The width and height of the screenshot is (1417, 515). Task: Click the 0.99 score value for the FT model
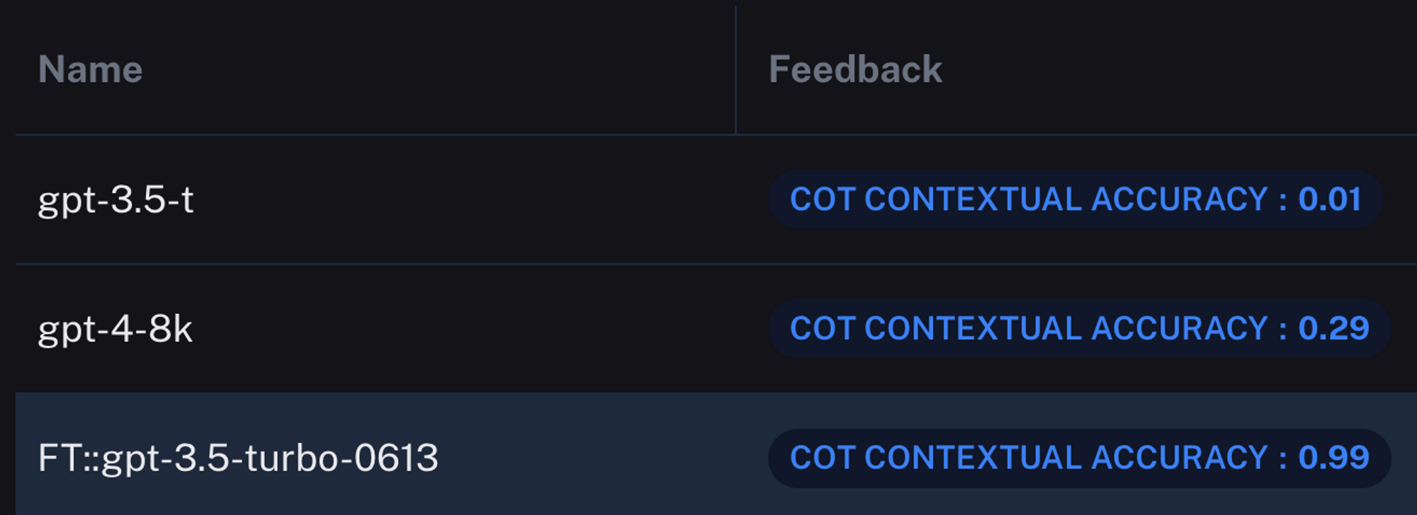(x=1333, y=458)
